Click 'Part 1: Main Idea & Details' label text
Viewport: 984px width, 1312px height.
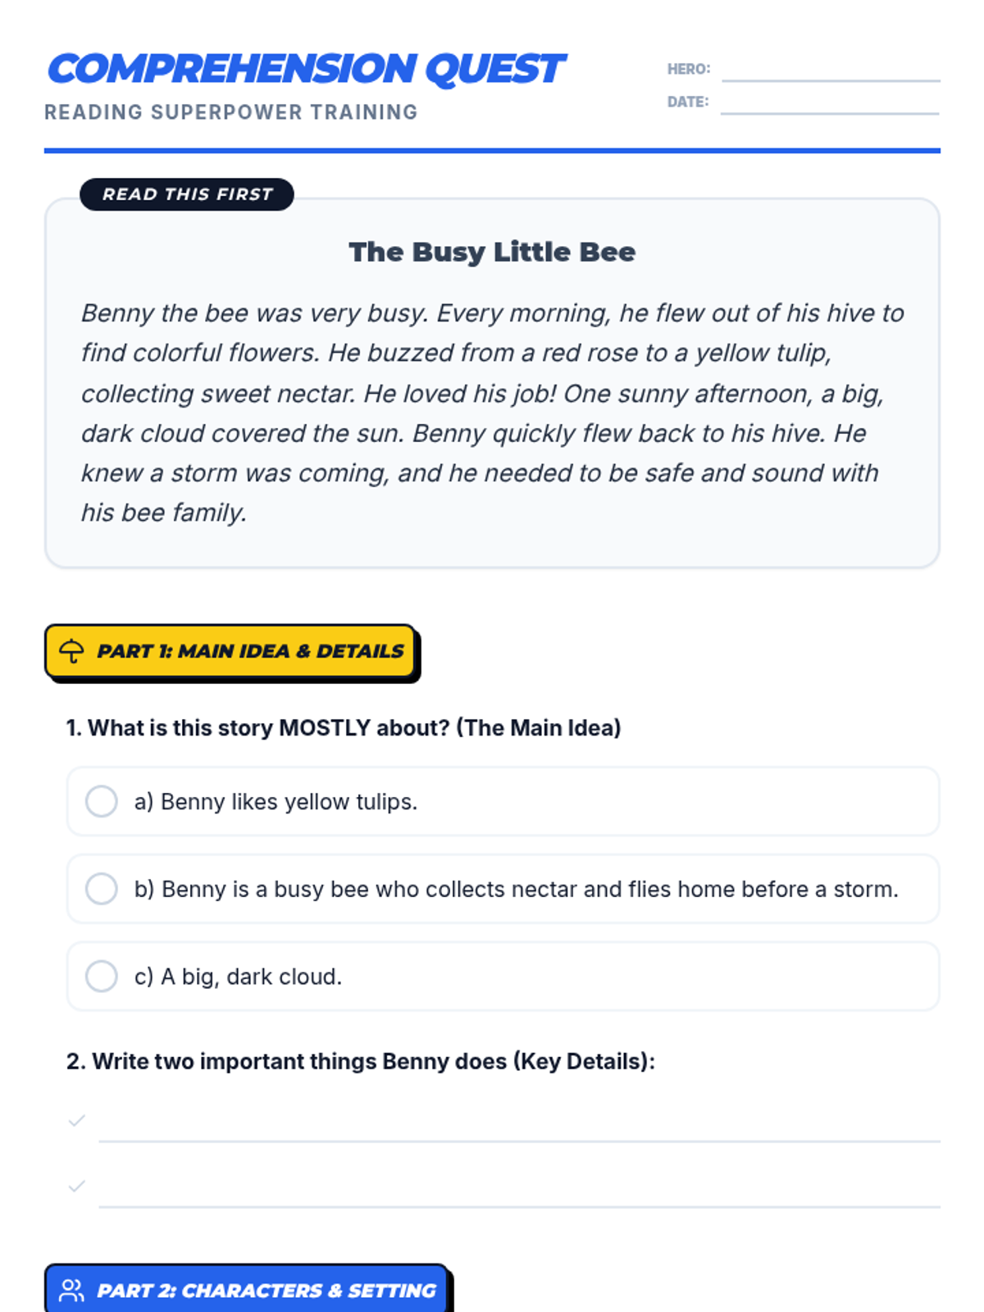point(250,651)
